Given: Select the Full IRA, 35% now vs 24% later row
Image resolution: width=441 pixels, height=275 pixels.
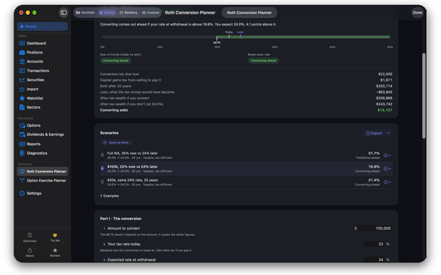Looking at the screenshot, I should click(246, 155).
